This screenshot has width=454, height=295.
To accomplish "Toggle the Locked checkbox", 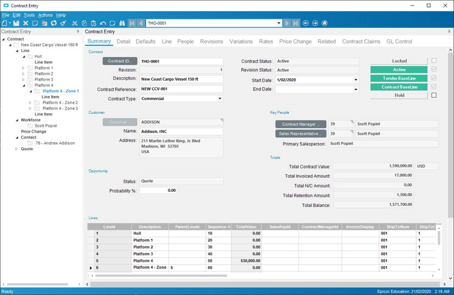I will coord(434,61).
